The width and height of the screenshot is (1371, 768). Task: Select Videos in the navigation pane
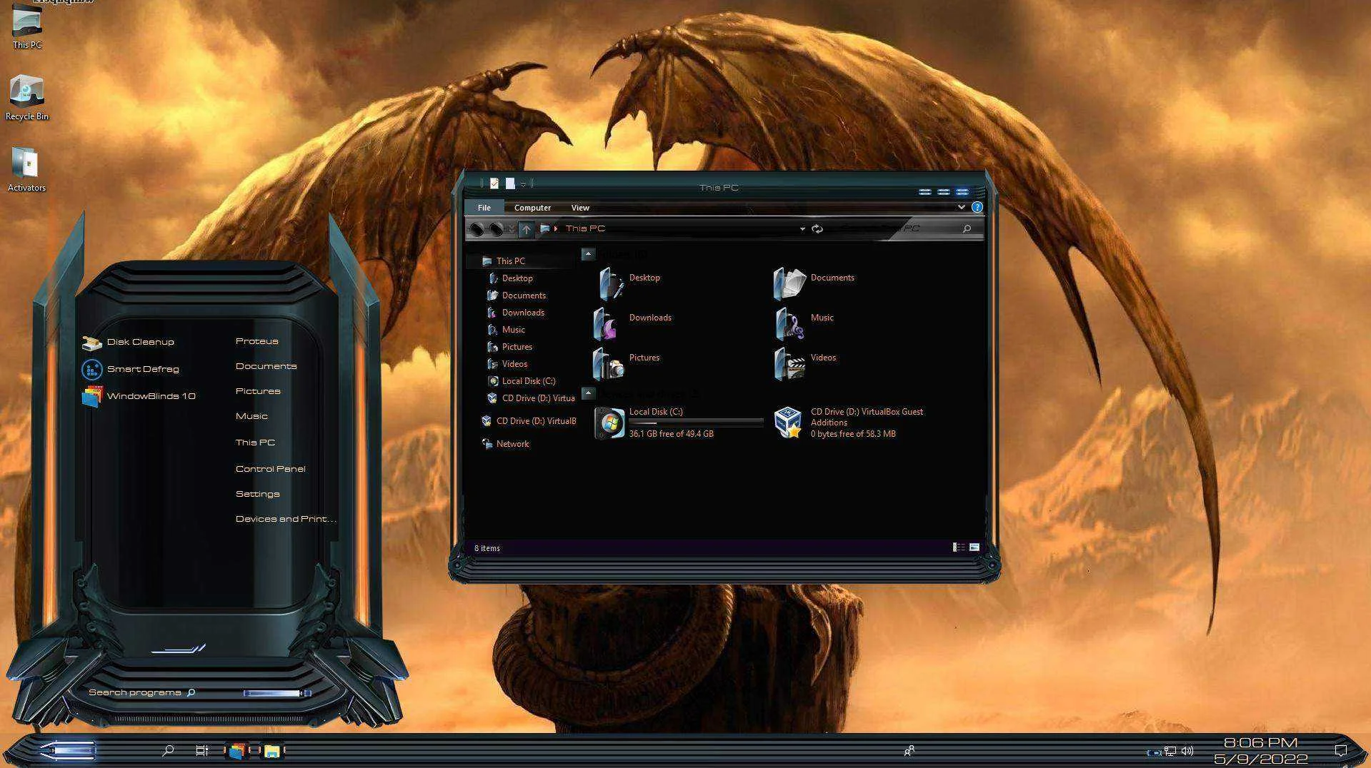[514, 364]
